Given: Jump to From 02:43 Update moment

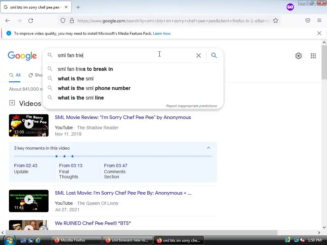Looking at the screenshot, I should point(26,168).
